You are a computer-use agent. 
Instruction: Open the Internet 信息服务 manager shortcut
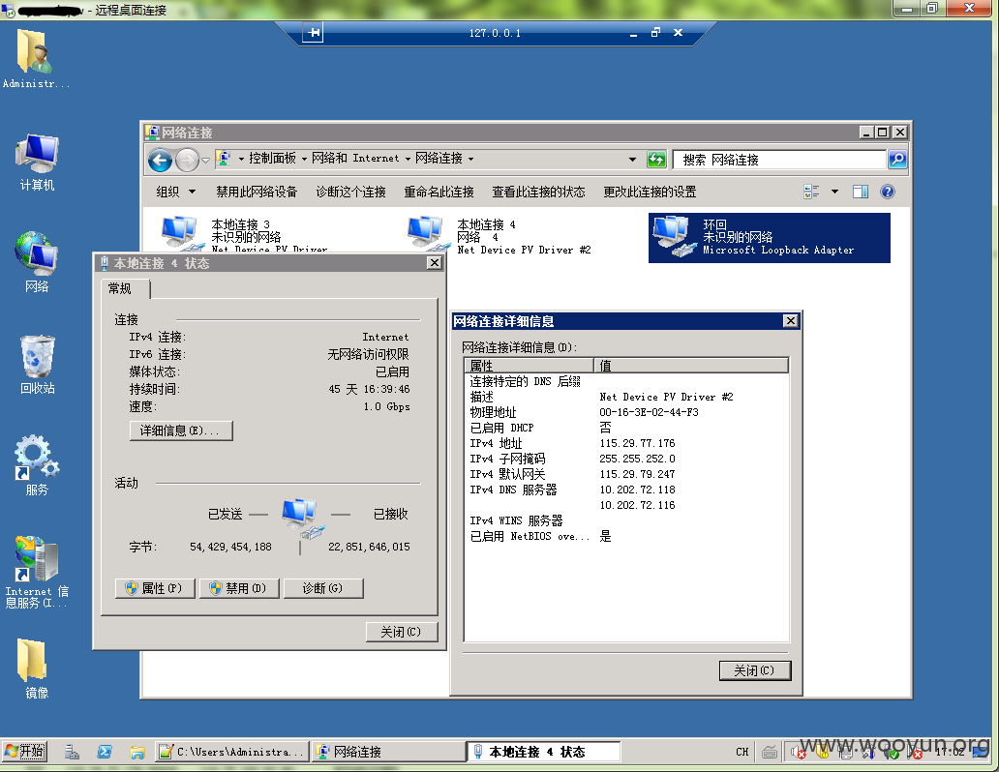point(37,572)
